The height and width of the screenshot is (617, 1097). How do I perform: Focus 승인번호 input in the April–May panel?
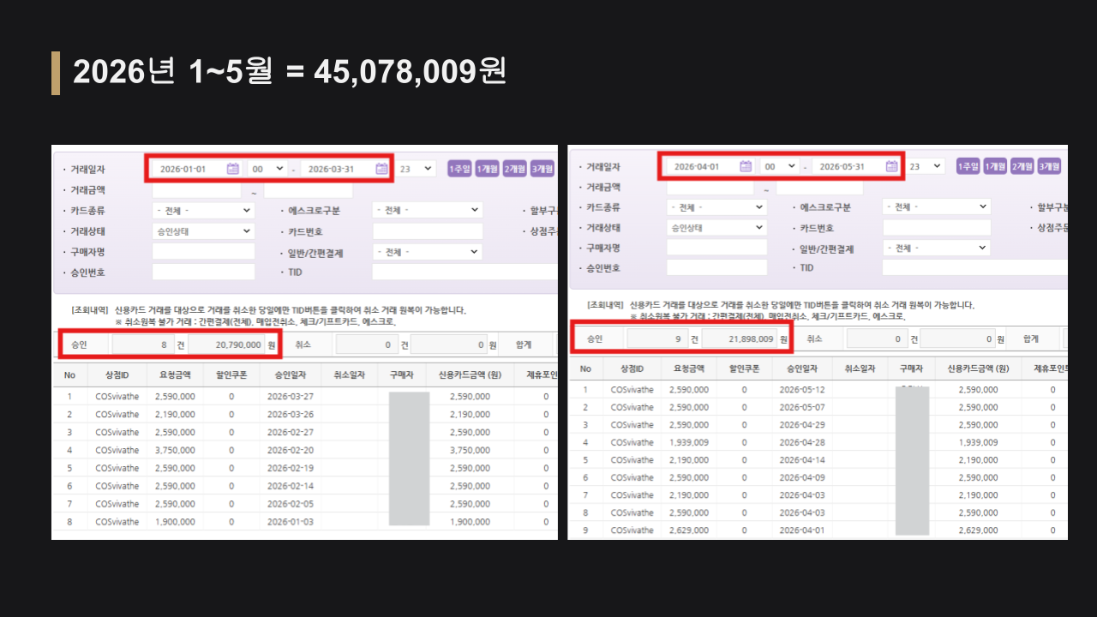(x=716, y=267)
